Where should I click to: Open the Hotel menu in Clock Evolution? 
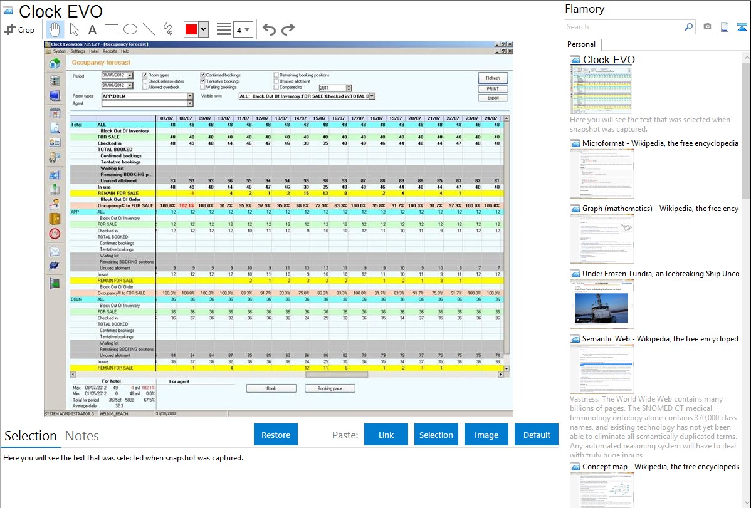pyautogui.click(x=94, y=51)
